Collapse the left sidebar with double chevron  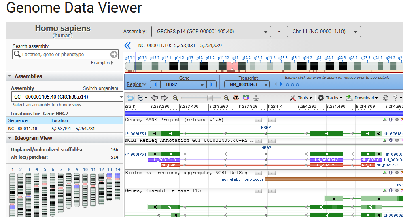128,46
